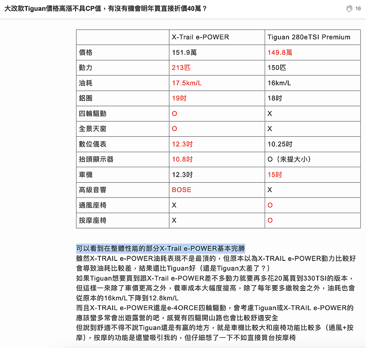The image size is (366, 348).
Task: Click the line starting 而且X-TRAIL e-POWER還是e-4ORCE
Action: coord(215,308)
